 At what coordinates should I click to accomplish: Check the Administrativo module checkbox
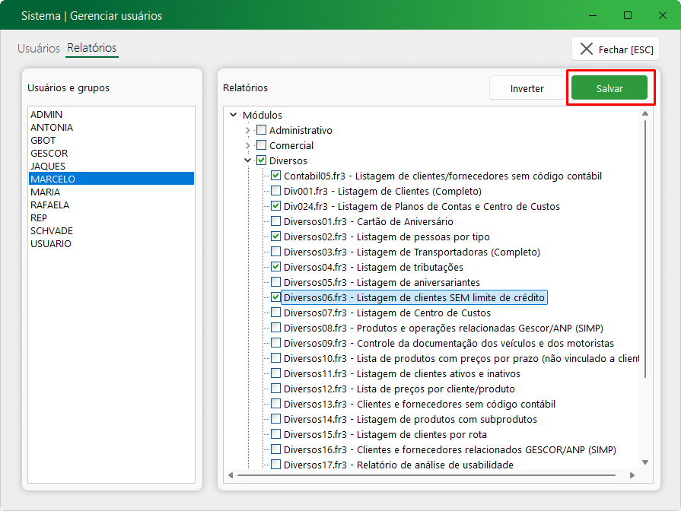(x=261, y=130)
